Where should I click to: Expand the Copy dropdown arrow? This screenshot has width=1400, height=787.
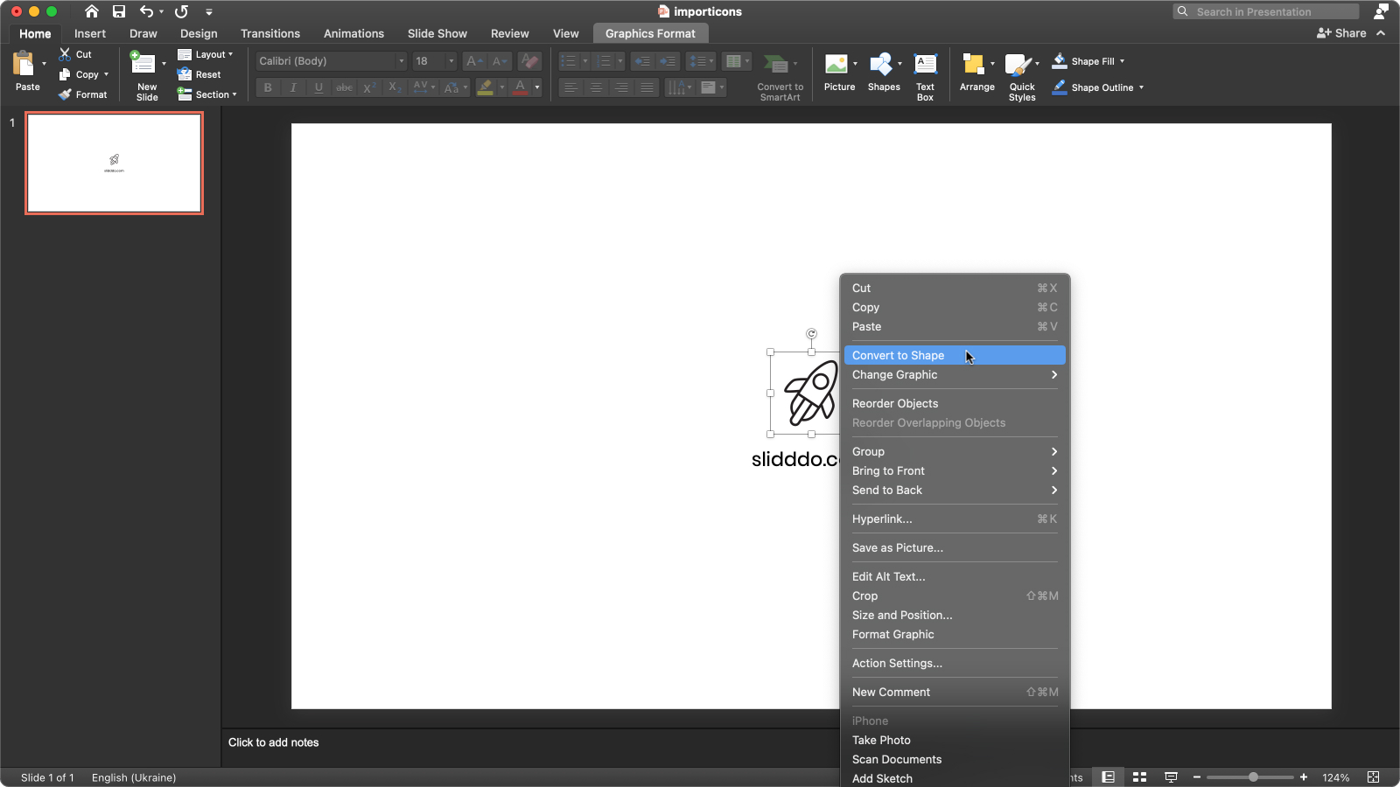pyautogui.click(x=106, y=74)
